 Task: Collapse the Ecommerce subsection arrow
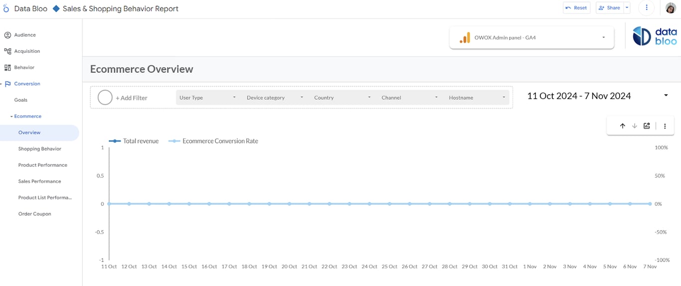click(11, 116)
